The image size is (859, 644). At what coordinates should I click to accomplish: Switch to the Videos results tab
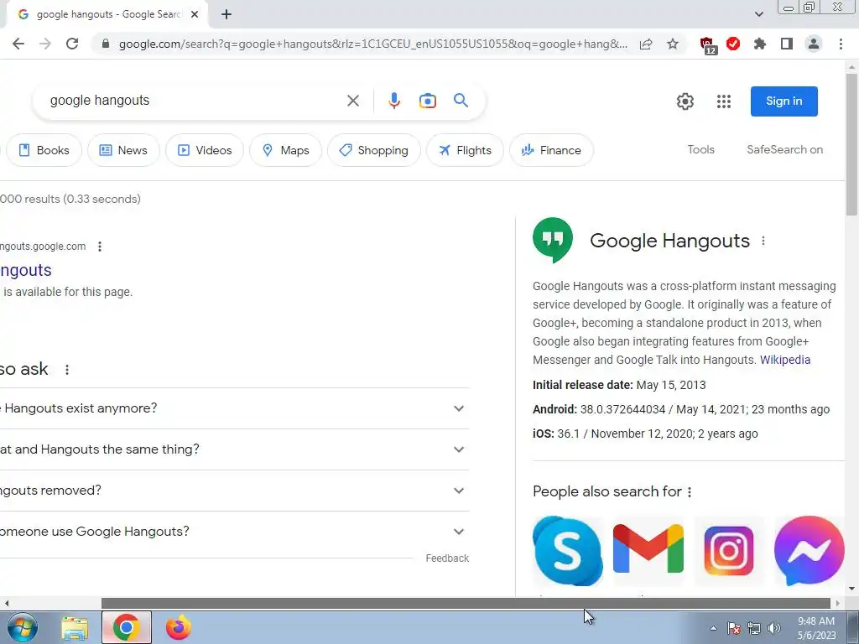[205, 150]
